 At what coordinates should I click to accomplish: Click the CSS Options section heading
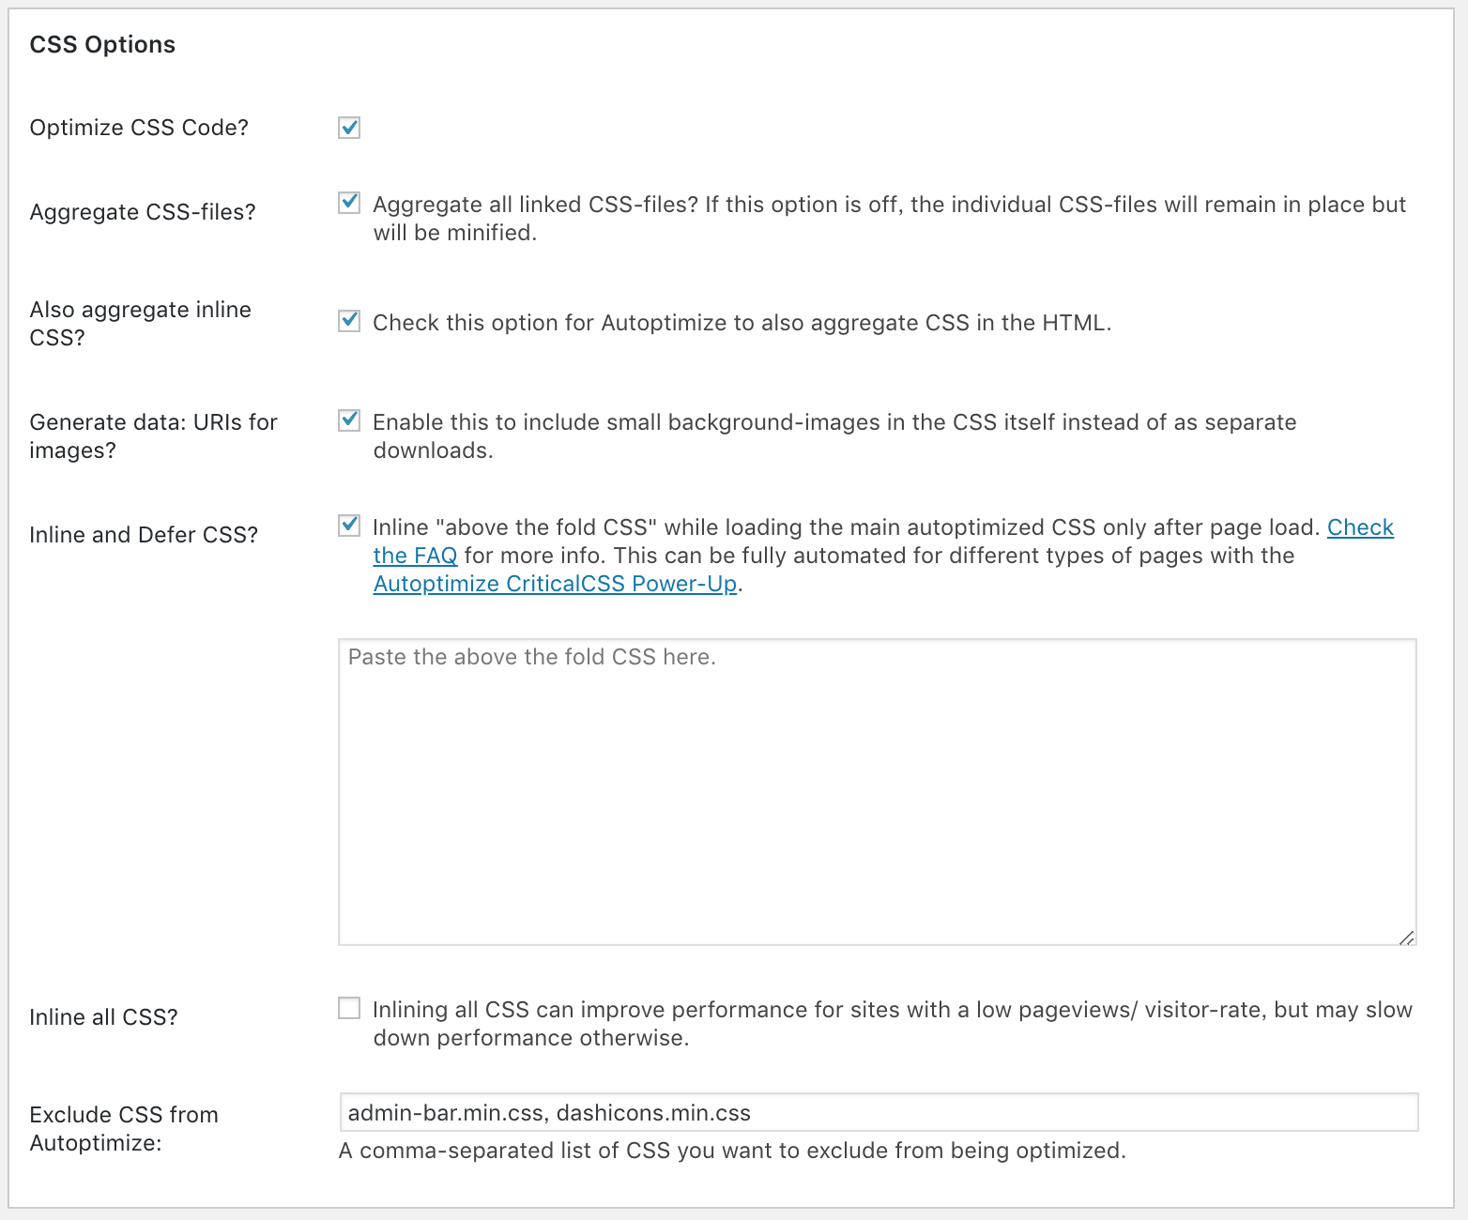click(102, 45)
